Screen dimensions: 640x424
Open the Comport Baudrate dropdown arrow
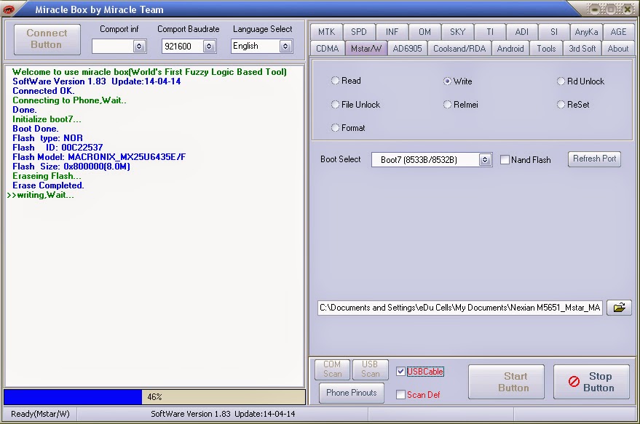click(x=209, y=46)
